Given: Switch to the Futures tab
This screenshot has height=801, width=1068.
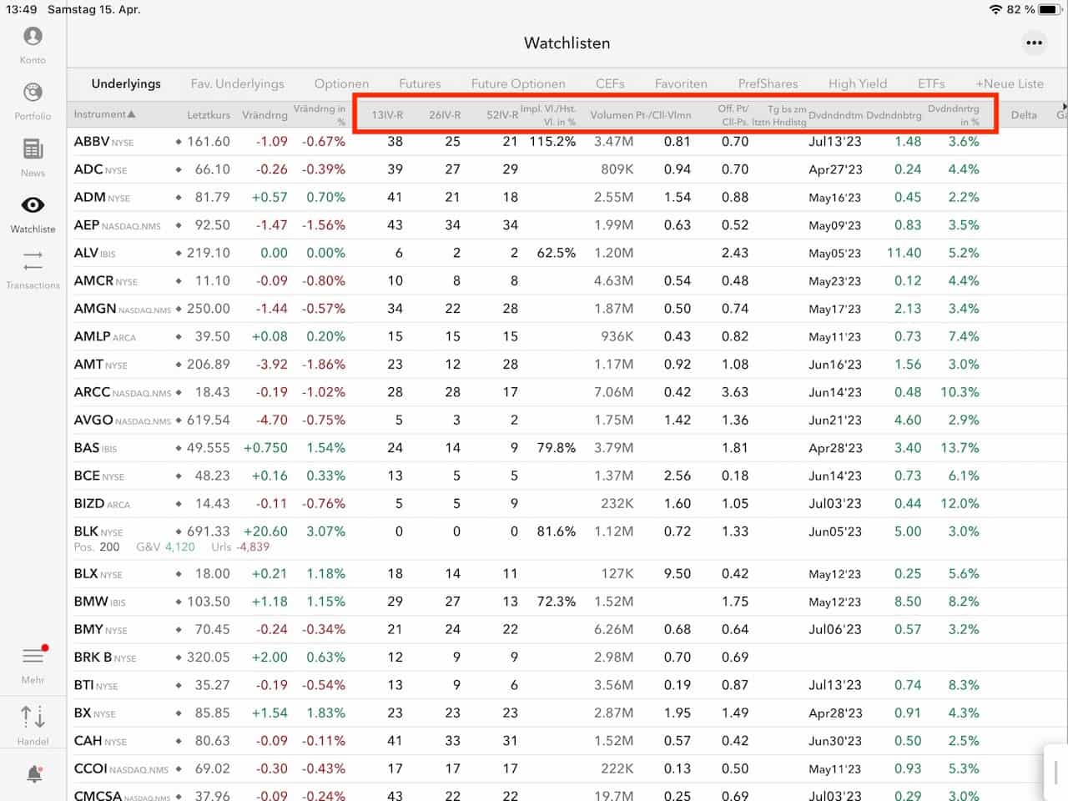Looking at the screenshot, I should click(x=420, y=83).
